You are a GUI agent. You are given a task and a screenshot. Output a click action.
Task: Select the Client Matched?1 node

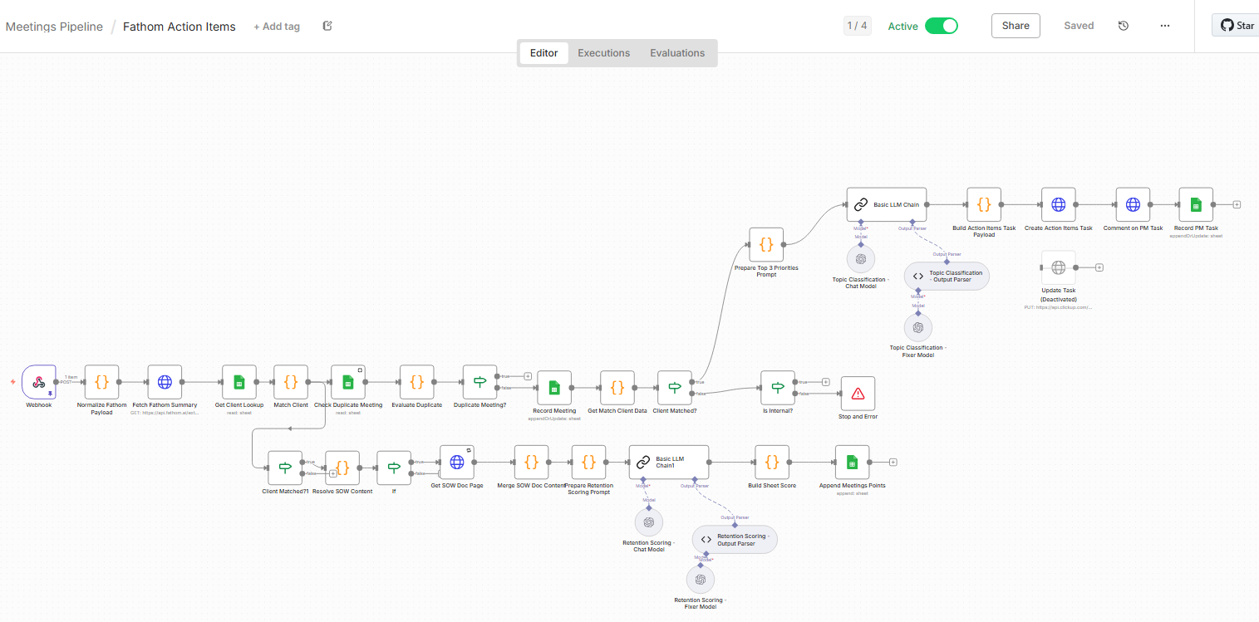coord(285,468)
